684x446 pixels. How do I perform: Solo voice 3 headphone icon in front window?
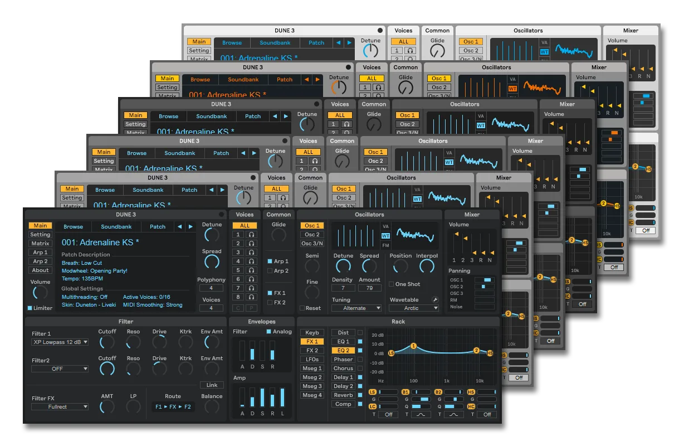(252, 253)
